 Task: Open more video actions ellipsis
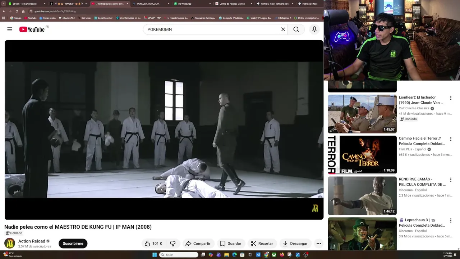pos(319,244)
